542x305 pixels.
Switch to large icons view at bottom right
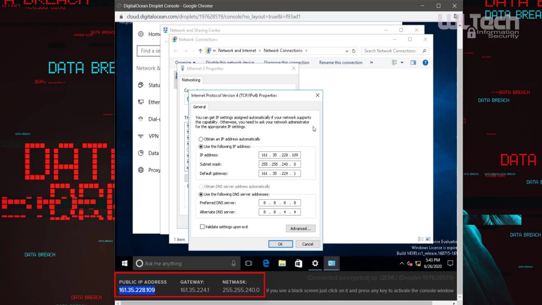pos(428,239)
